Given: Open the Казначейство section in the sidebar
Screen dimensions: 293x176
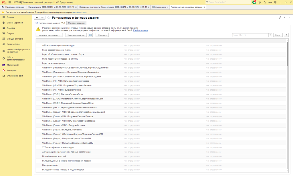Looking at the screenshot, I should [x=13, y=44].
